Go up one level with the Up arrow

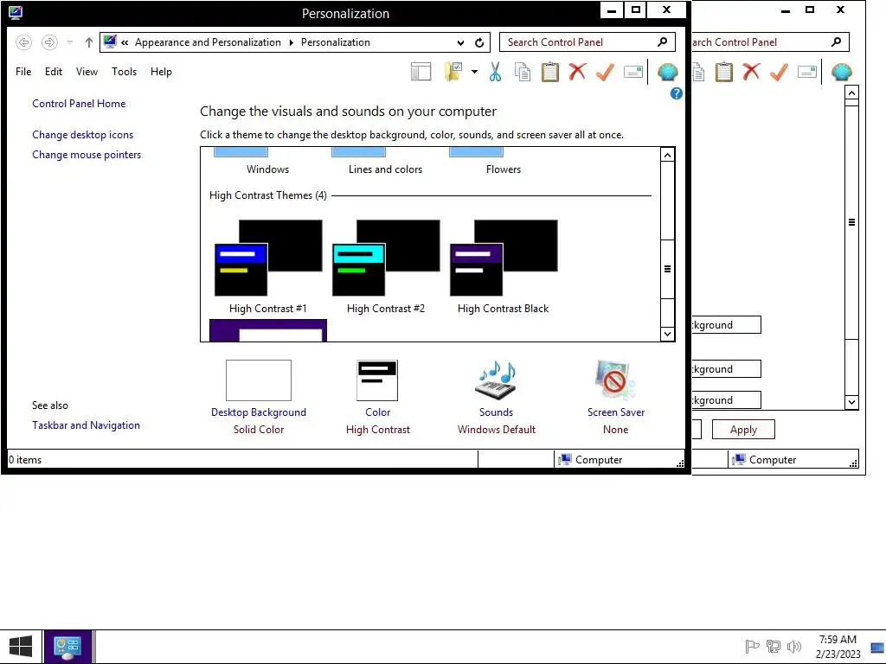point(89,42)
